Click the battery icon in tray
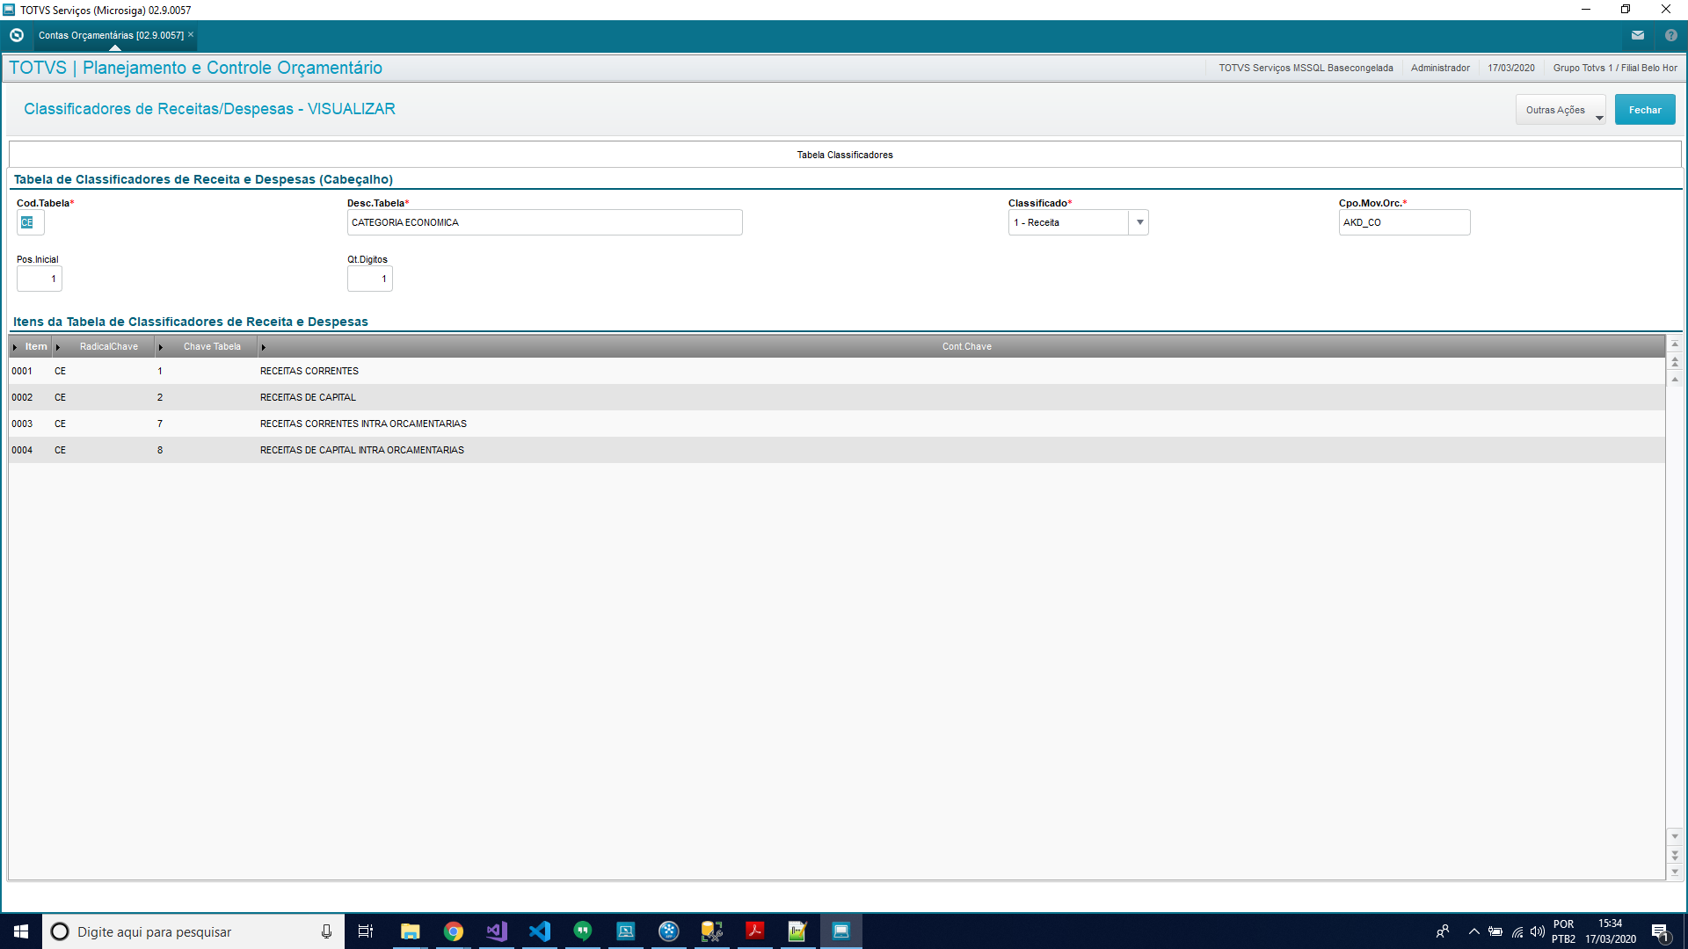Screen dimensions: 1688x949 [x=1495, y=931]
